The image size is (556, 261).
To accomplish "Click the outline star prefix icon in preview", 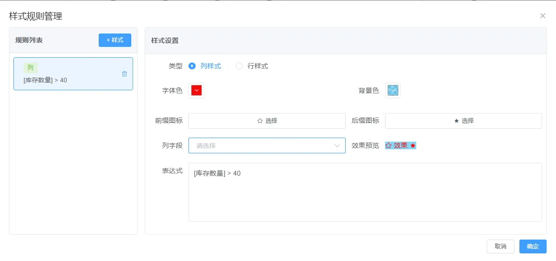I will (x=389, y=145).
